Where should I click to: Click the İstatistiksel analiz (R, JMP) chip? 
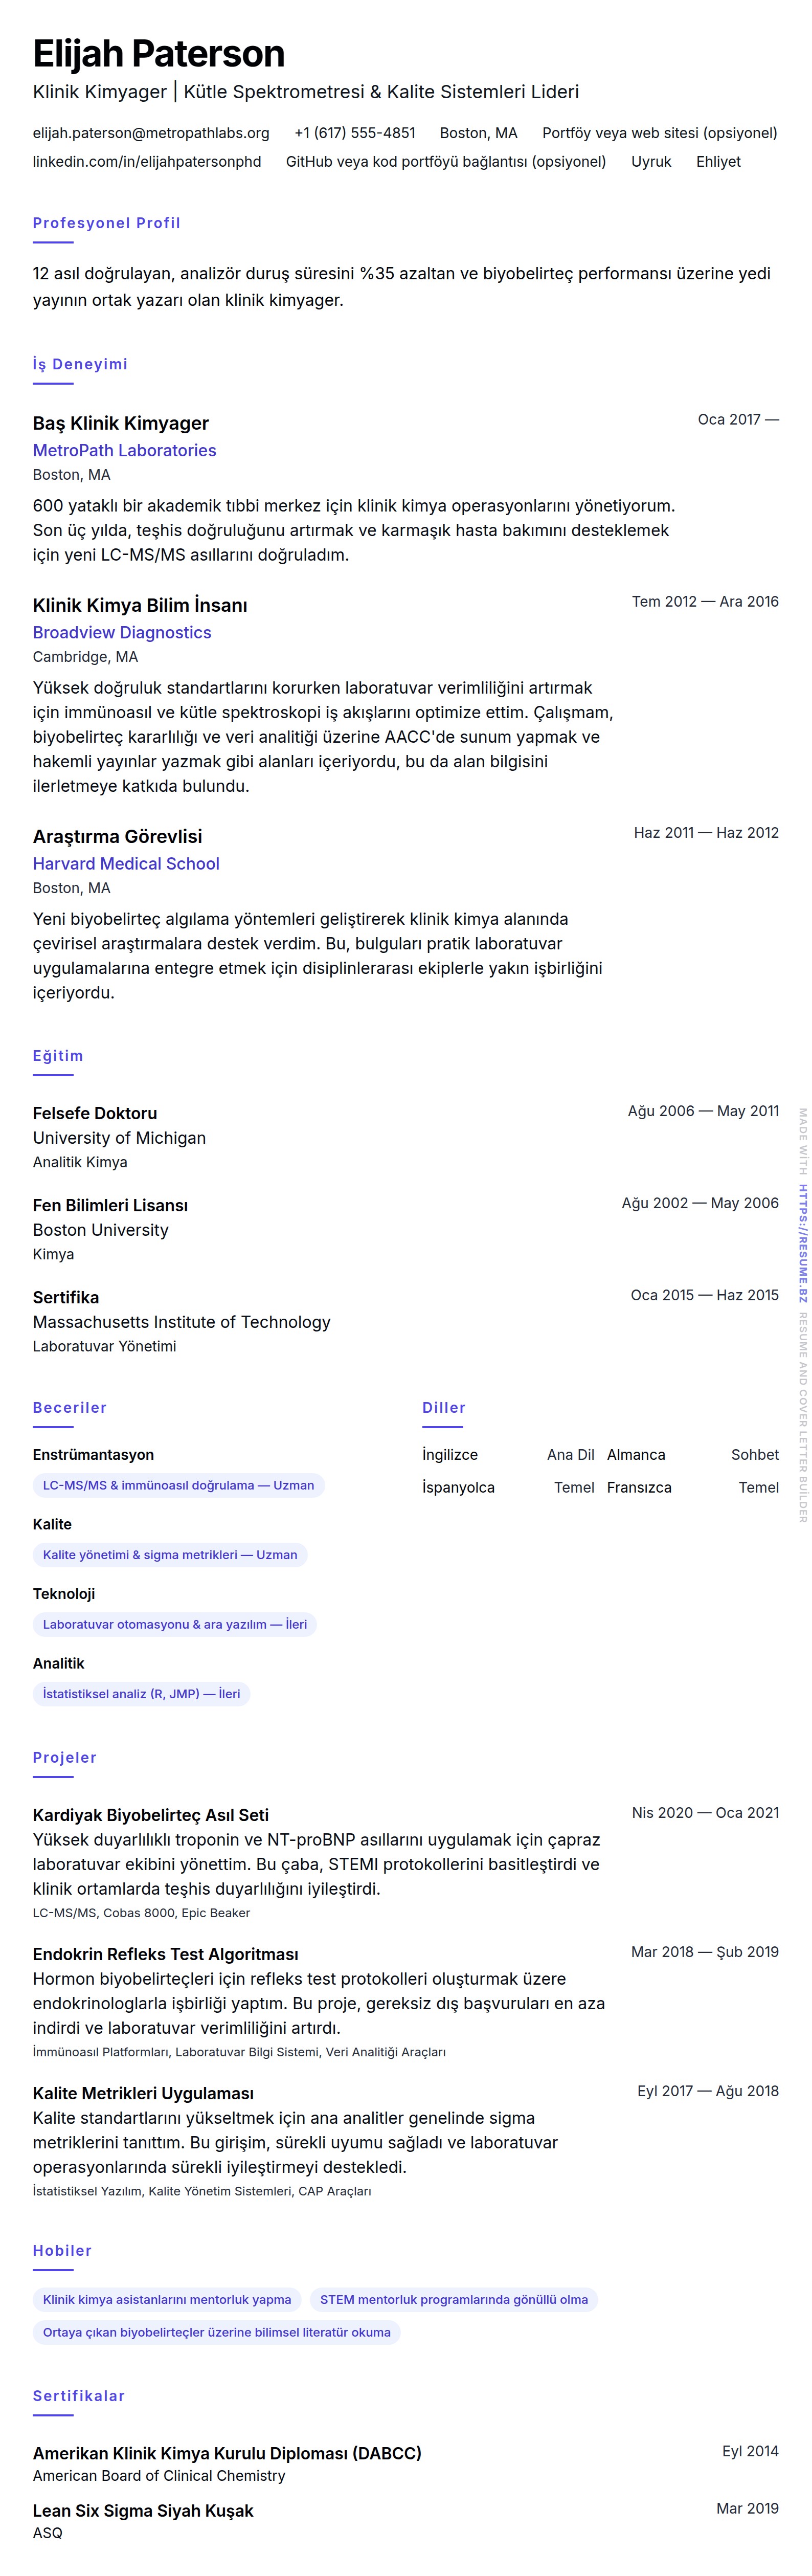141,1694
